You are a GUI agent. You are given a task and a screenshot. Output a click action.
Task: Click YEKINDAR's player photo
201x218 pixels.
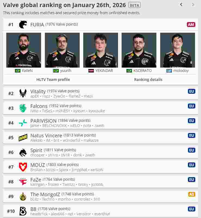point(101,50)
